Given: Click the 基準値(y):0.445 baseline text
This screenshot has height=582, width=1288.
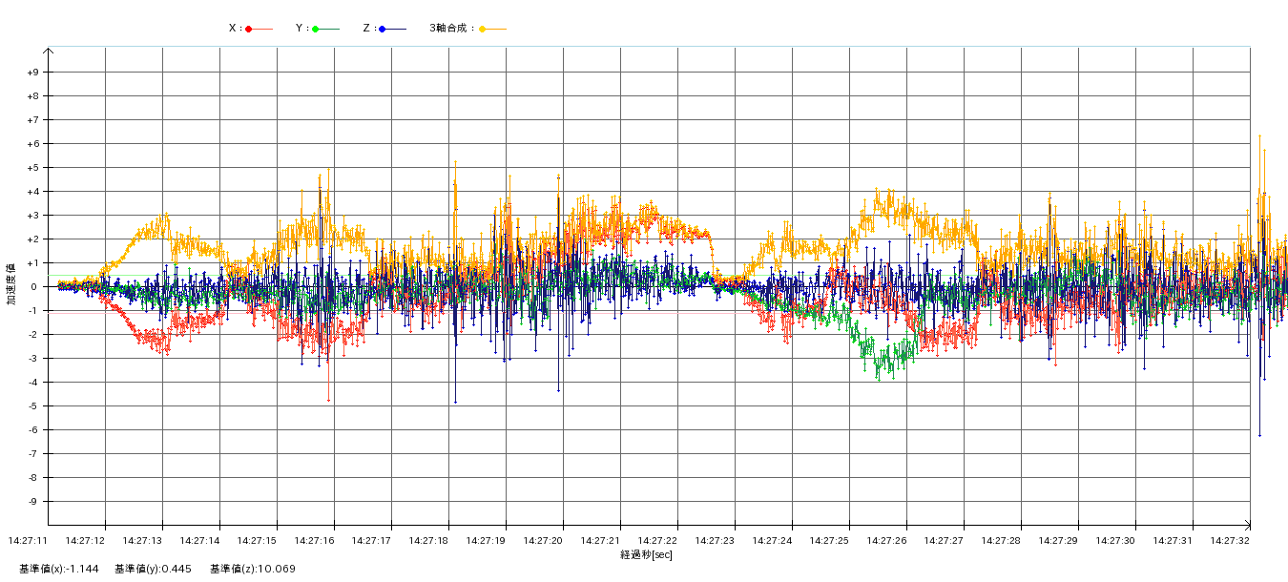Looking at the screenshot, I should pyautogui.click(x=153, y=569).
